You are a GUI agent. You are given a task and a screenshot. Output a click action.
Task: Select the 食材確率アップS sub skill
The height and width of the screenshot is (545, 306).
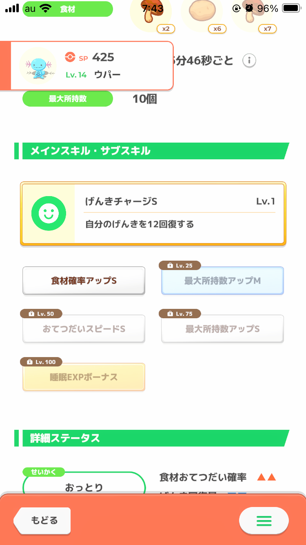pos(84,281)
